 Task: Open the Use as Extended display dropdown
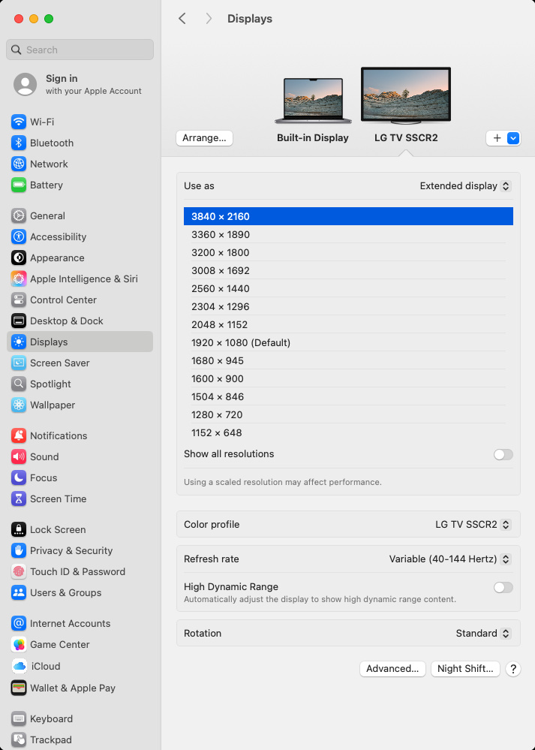(x=465, y=186)
